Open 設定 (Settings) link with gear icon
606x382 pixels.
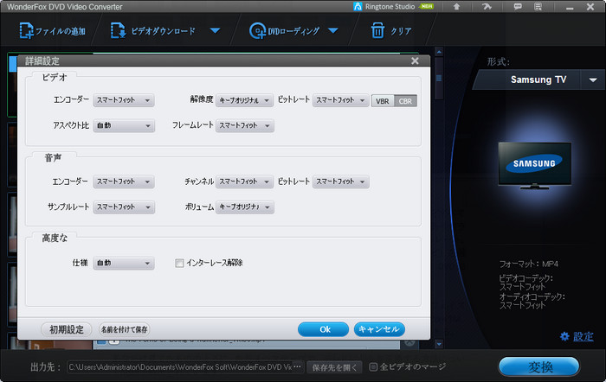pyautogui.click(x=577, y=337)
